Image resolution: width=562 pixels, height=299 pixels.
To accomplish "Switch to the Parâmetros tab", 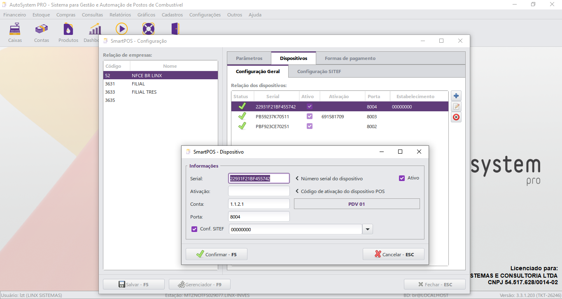I will click(249, 58).
